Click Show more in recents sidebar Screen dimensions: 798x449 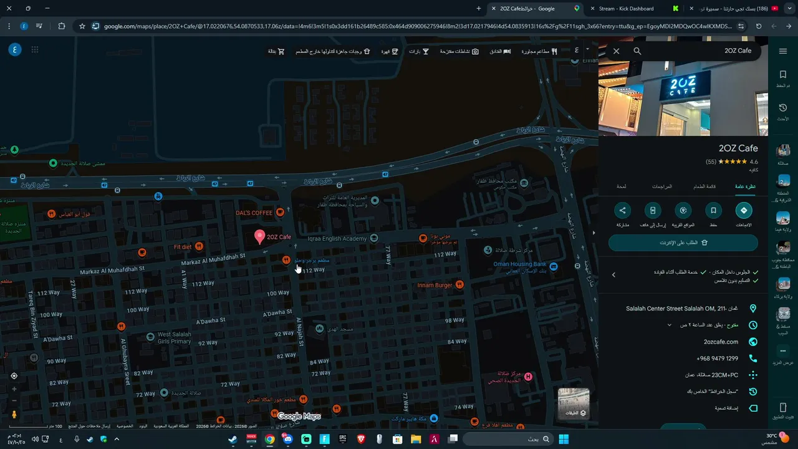783,355
